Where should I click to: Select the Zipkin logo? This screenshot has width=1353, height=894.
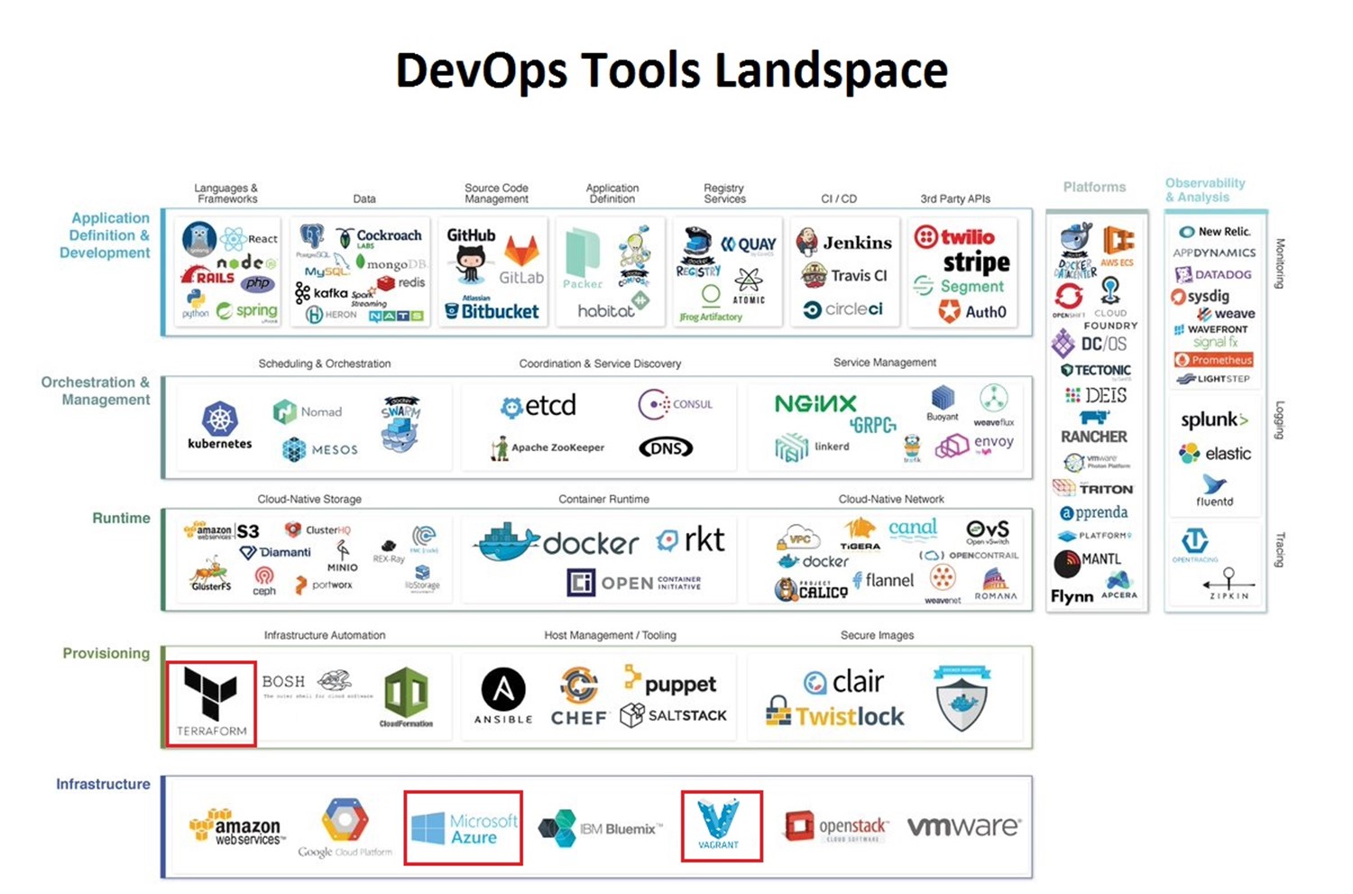point(1229,584)
